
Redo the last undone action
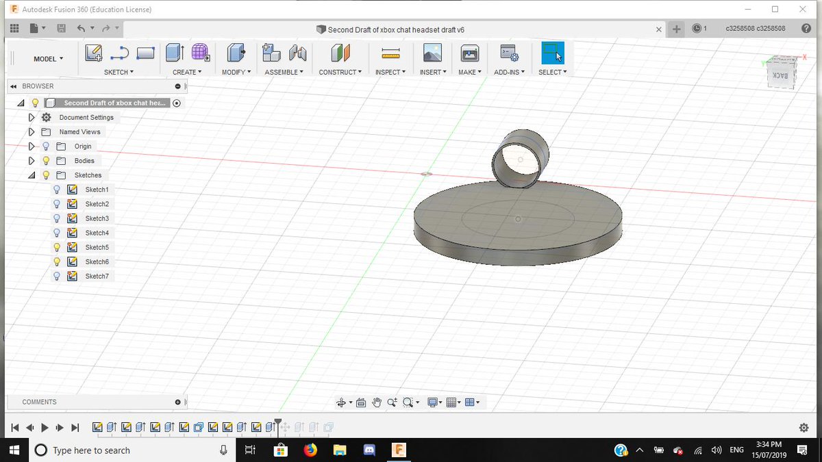(106, 29)
